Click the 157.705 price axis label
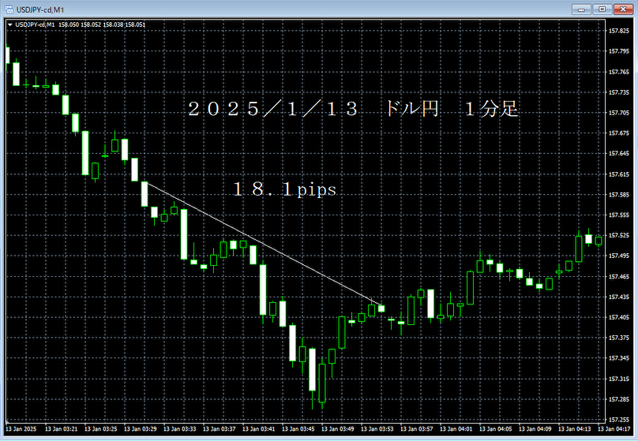The width and height of the screenshot is (638, 441). 618,113
